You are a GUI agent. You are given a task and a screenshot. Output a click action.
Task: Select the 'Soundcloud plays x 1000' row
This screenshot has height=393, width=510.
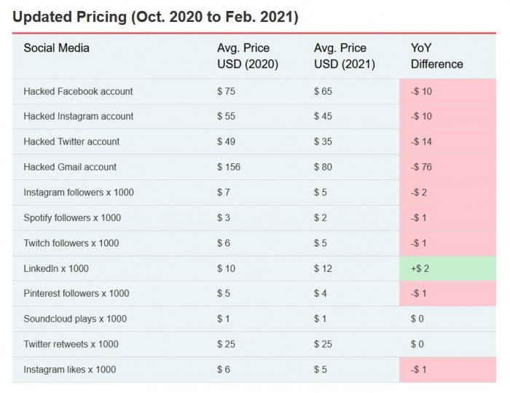(75, 319)
